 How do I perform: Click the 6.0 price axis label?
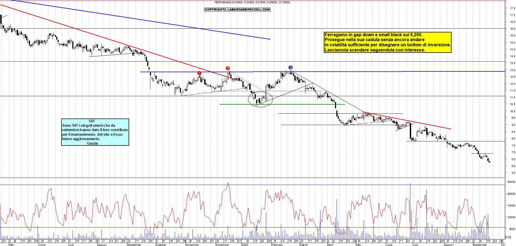513,166
